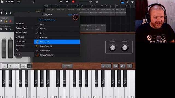Screen dimensions: 175x98
Task: Click the Brass Ensemble instrument icon
Action: pos(37,46)
